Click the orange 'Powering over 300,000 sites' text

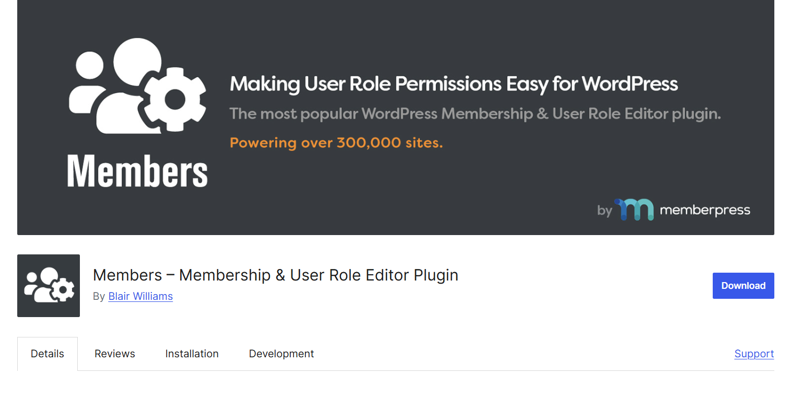336,143
